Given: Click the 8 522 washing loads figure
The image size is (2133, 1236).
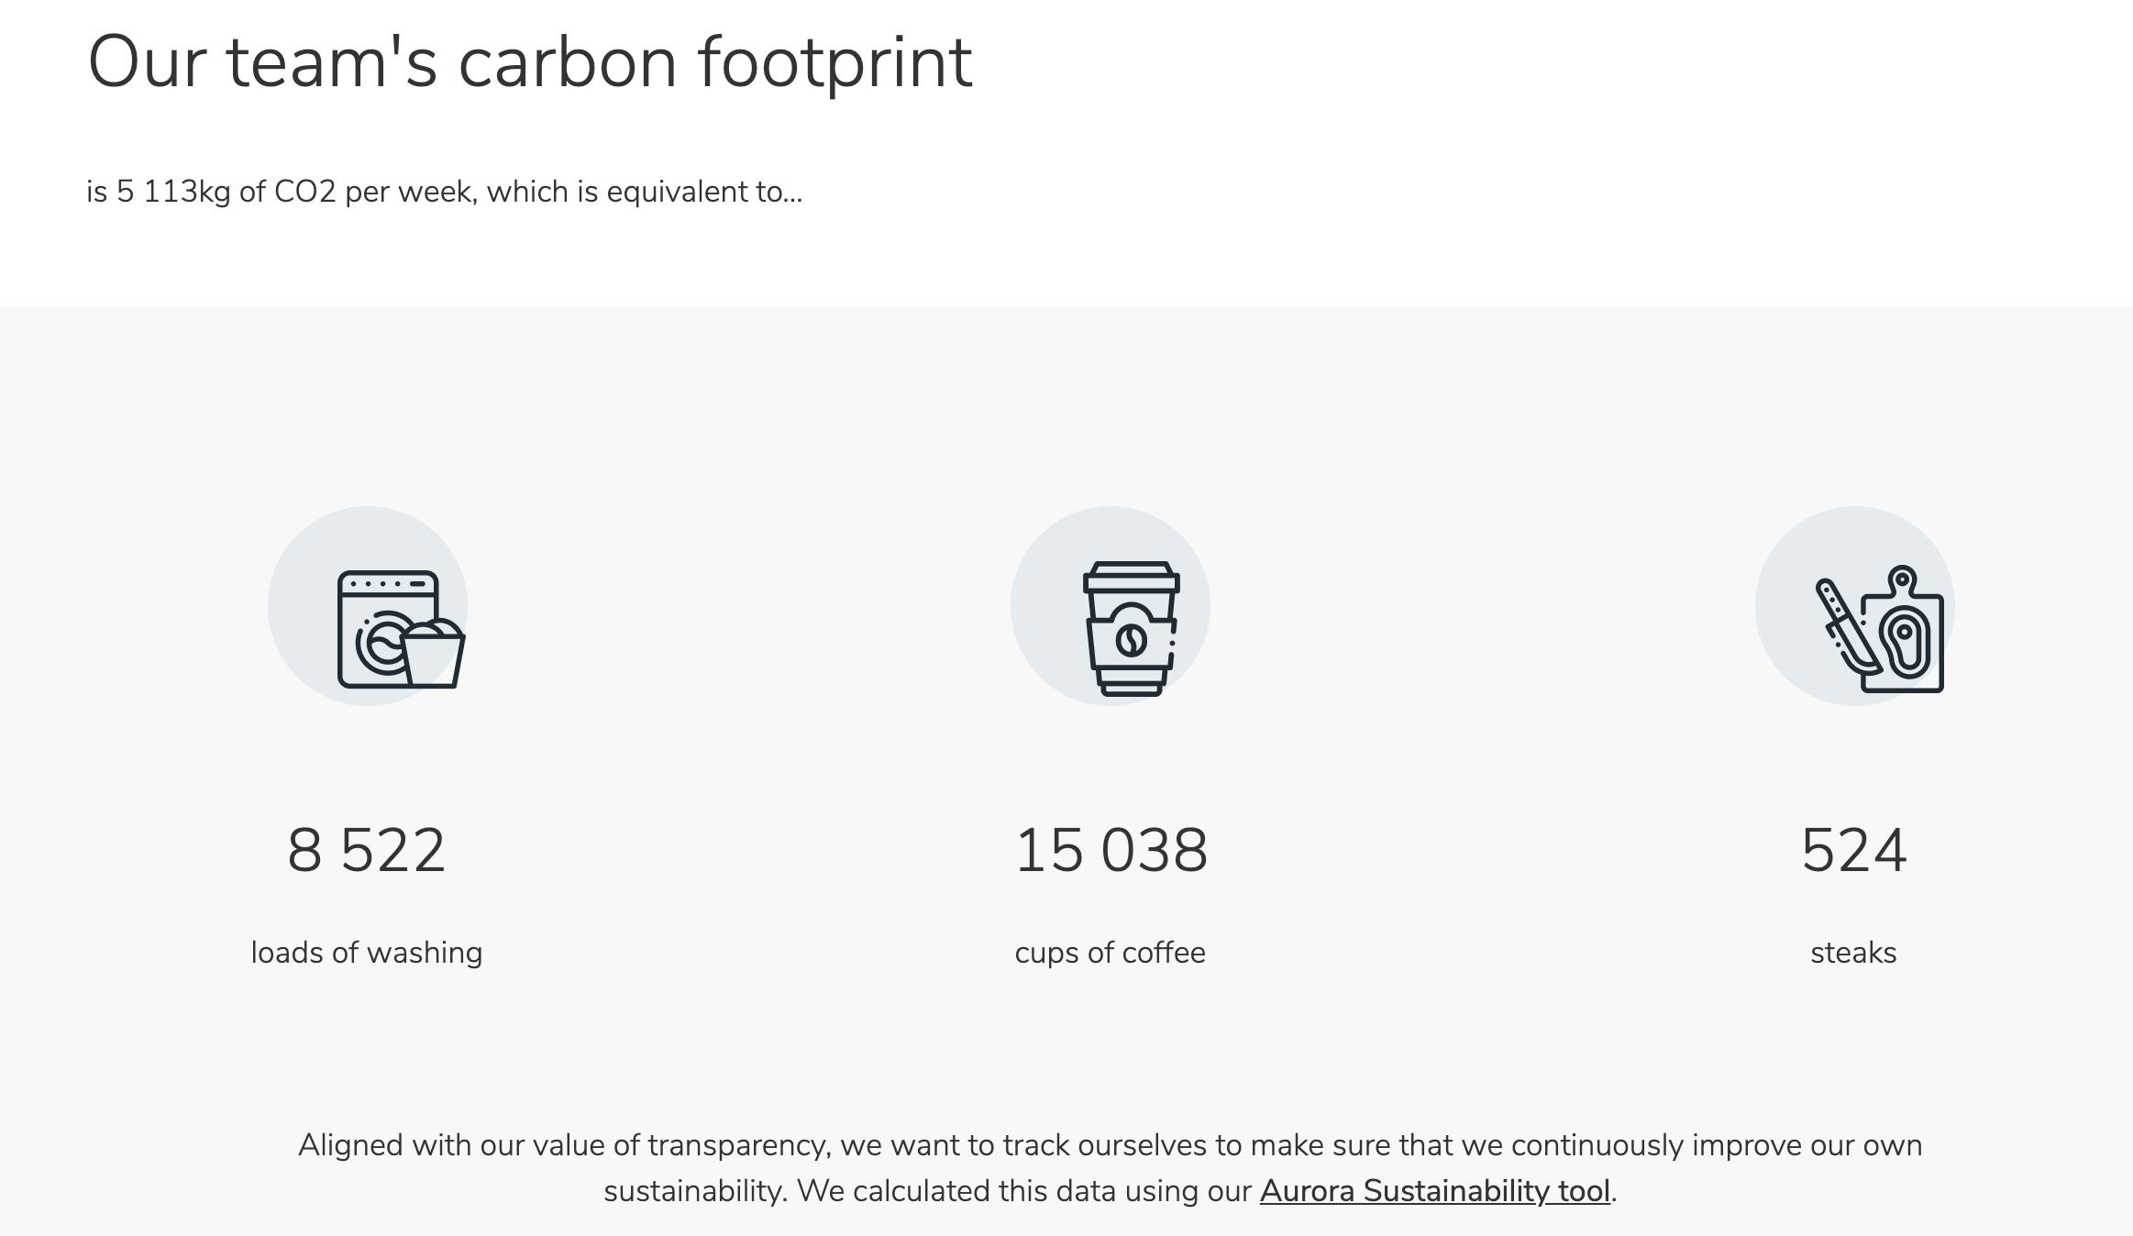Looking at the screenshot, I should pos(367,850).
